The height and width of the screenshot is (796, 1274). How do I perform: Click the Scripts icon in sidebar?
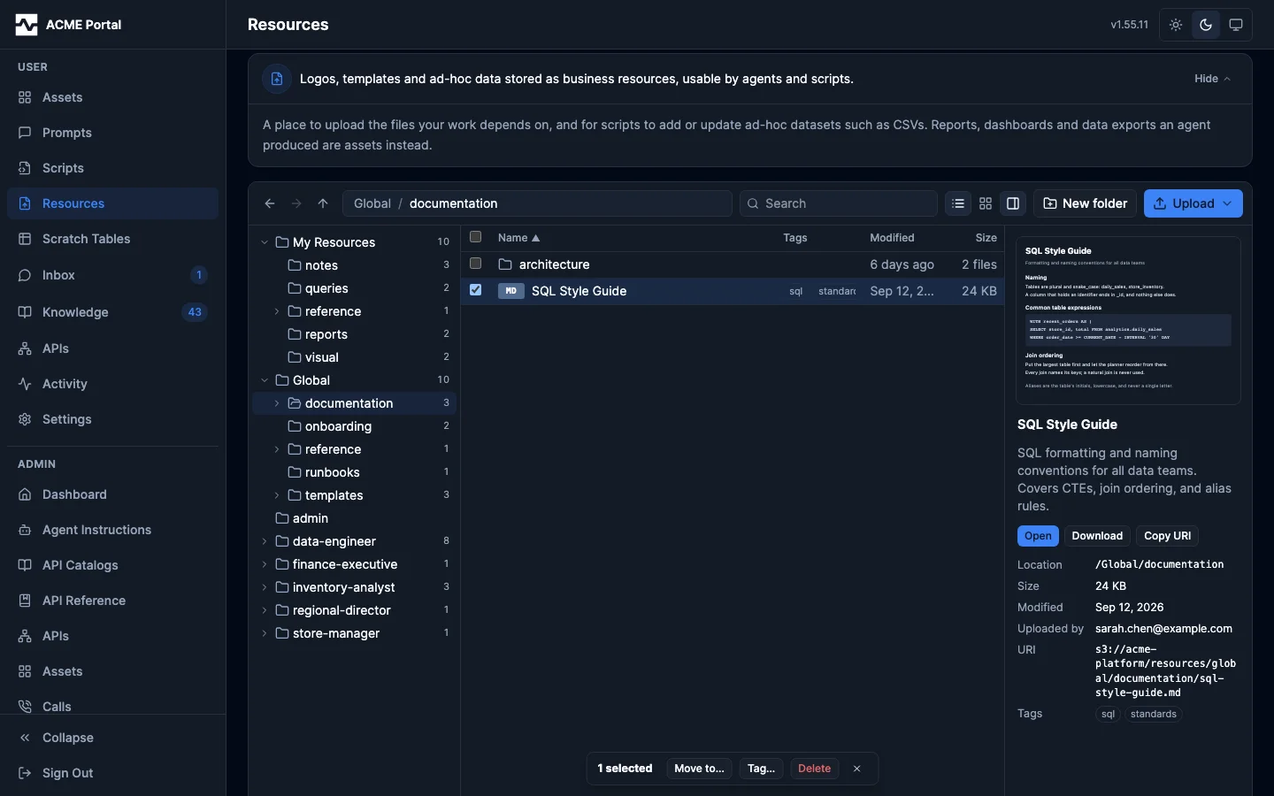pyautogui.click(x=25, y=168)
